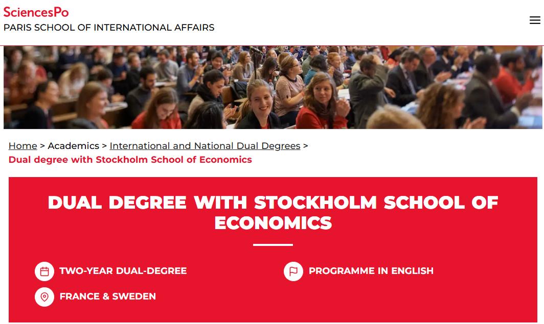Click the word ECONOMICS in the heading

point(273,223)
